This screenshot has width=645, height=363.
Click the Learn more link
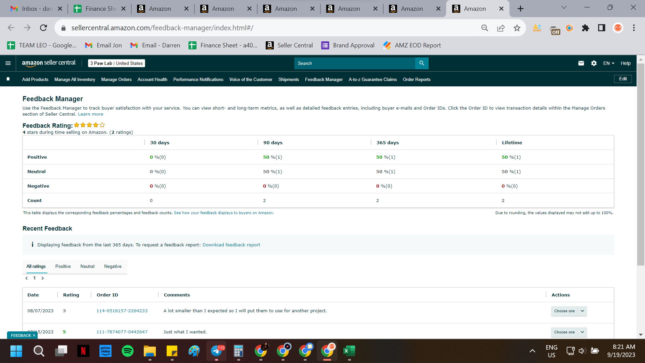coord(91,114)
